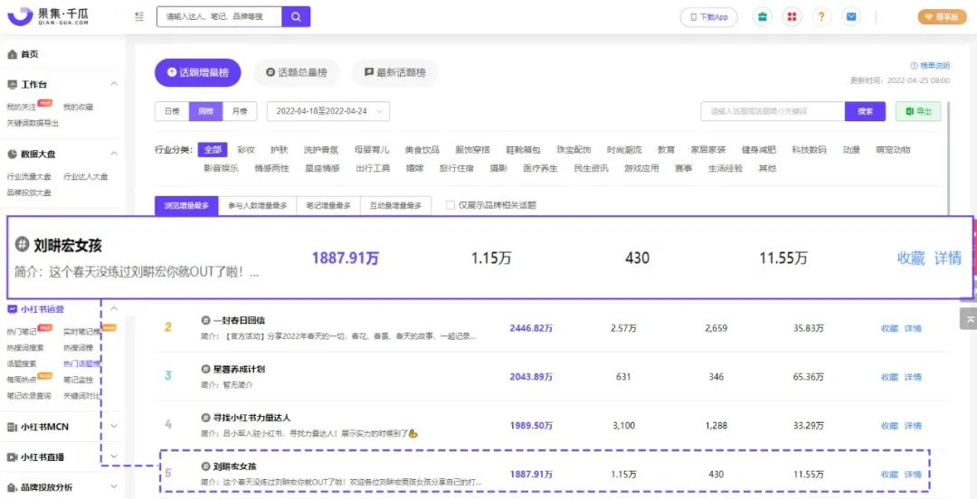Sort by 浏览增量最多 tab

pyautogui.click(x=186, y=205)
